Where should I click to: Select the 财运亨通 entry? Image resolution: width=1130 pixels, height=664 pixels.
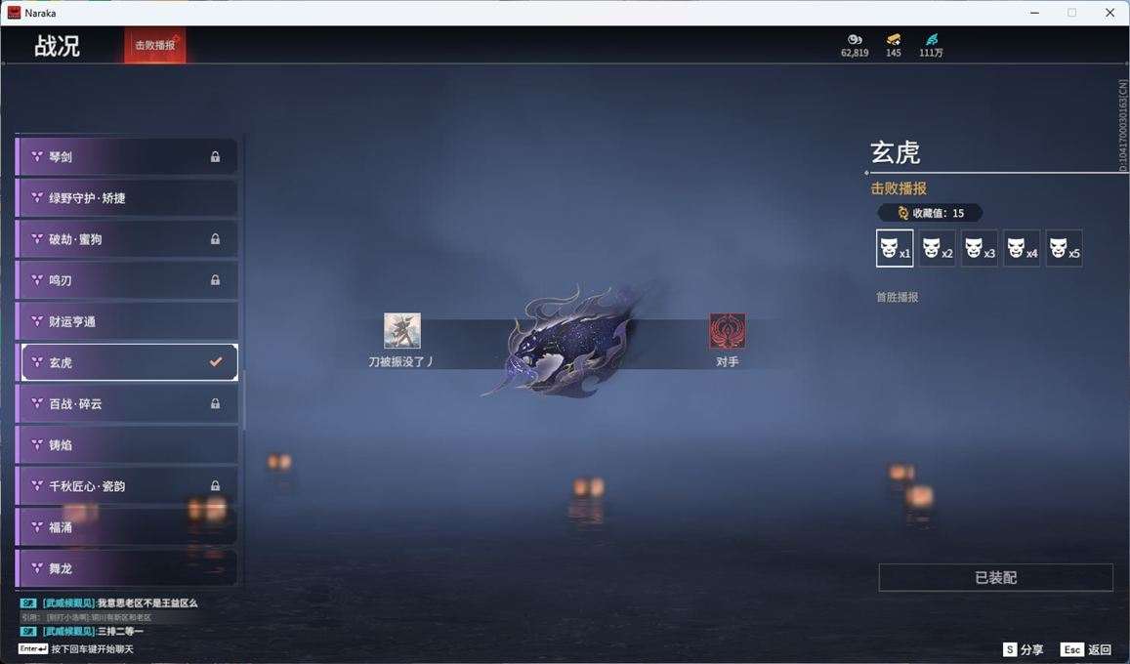tap(127, 321)
